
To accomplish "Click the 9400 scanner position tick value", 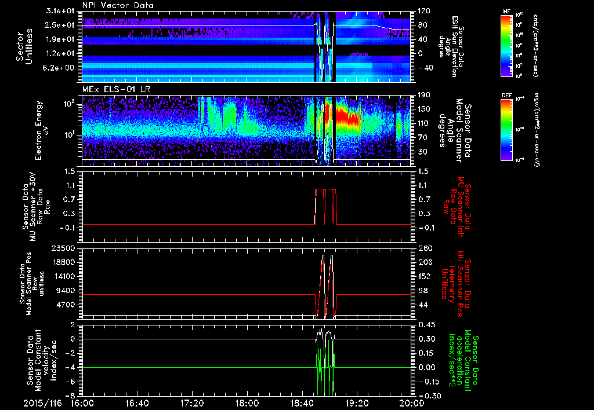I will [x=66, y=291].
